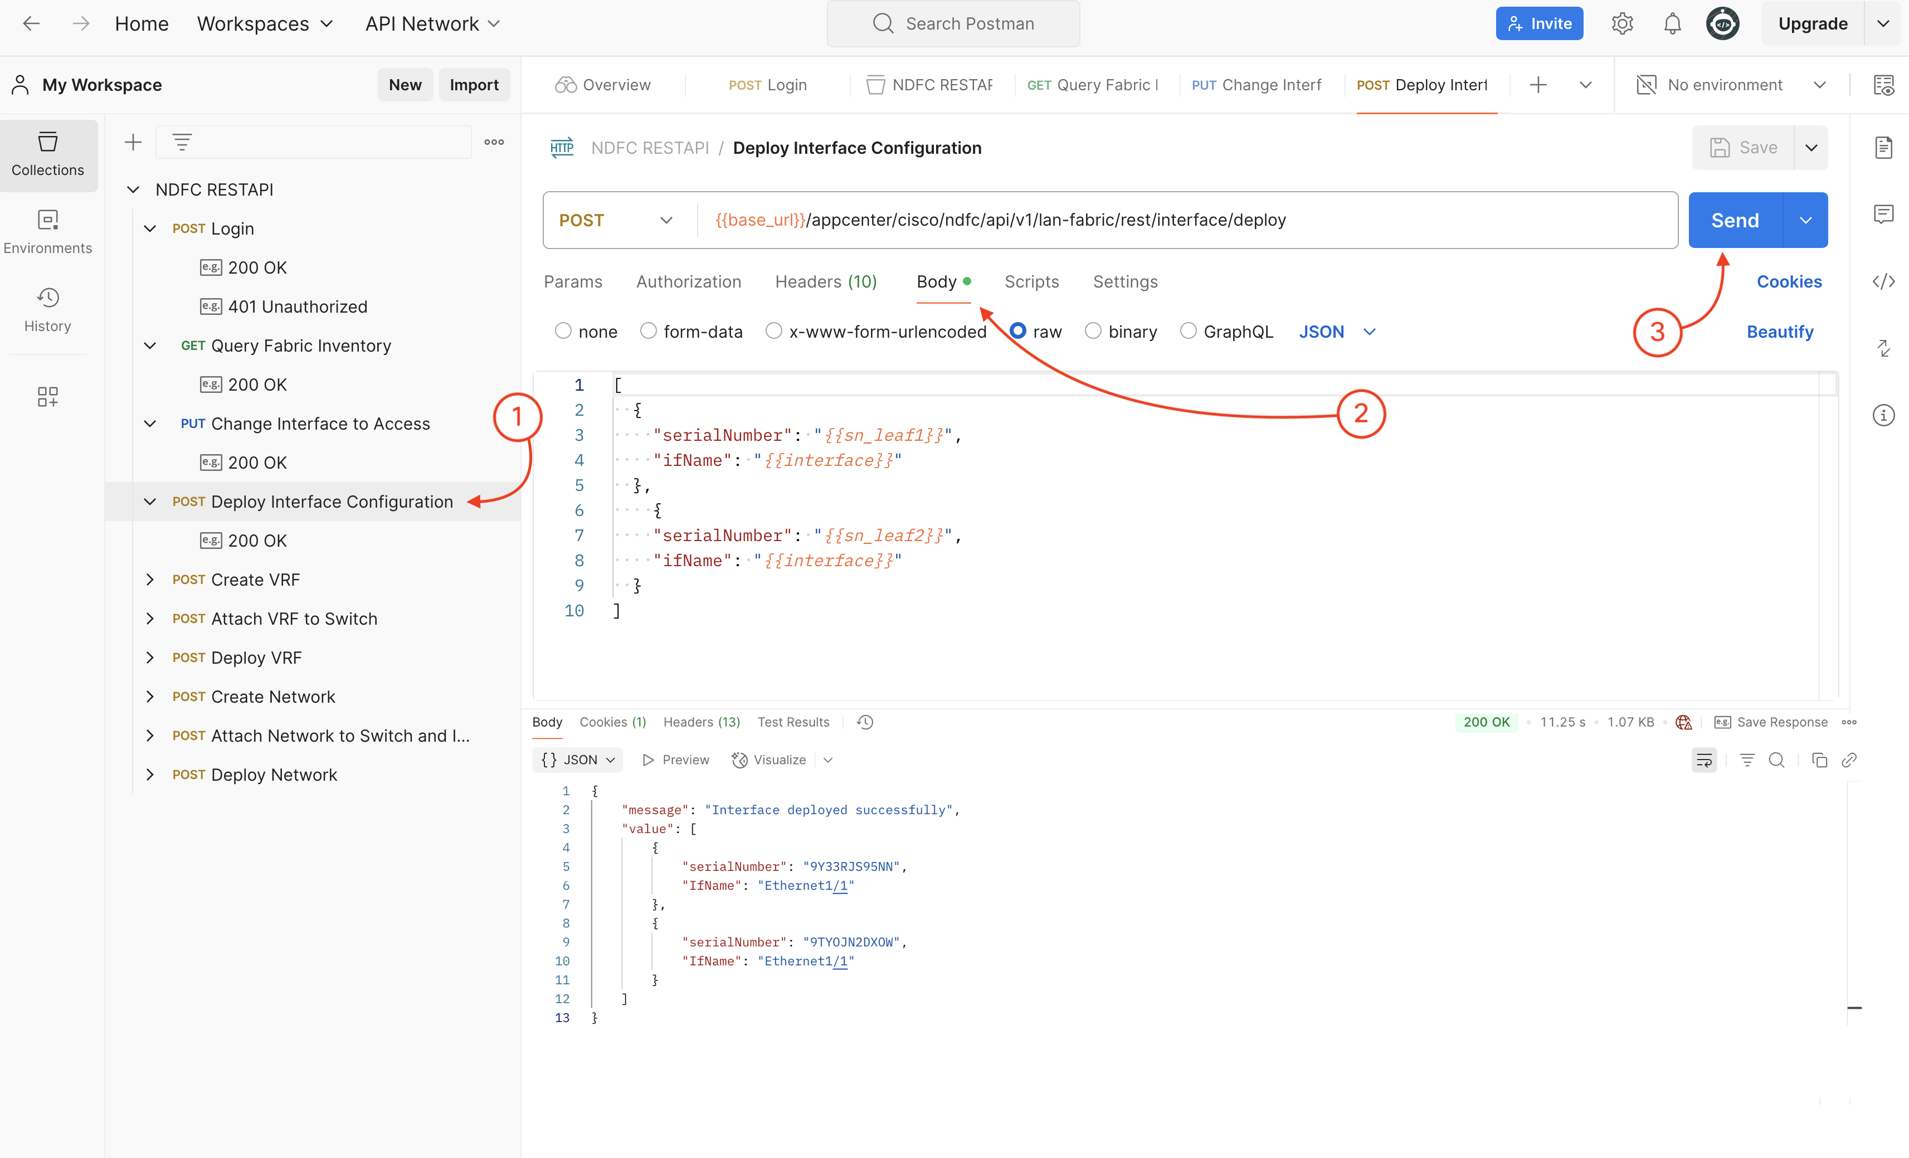Go back with the left arrow icon
The image size is (1909, 1158).
tap(31, 24)
